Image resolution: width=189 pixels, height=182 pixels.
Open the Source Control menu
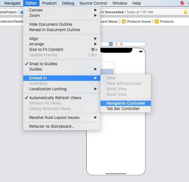coord(93,3)
